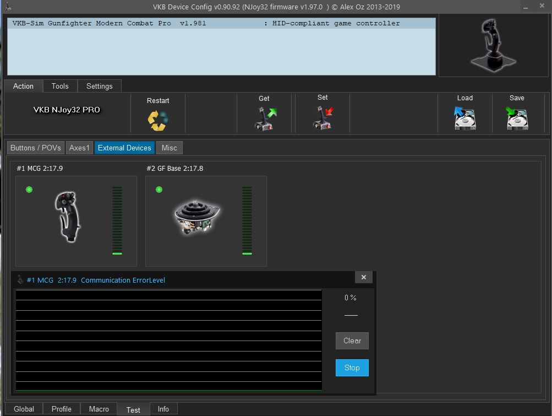The image size is (552, 416).
Task: Open the Misc tab
Action: point(169,148)
